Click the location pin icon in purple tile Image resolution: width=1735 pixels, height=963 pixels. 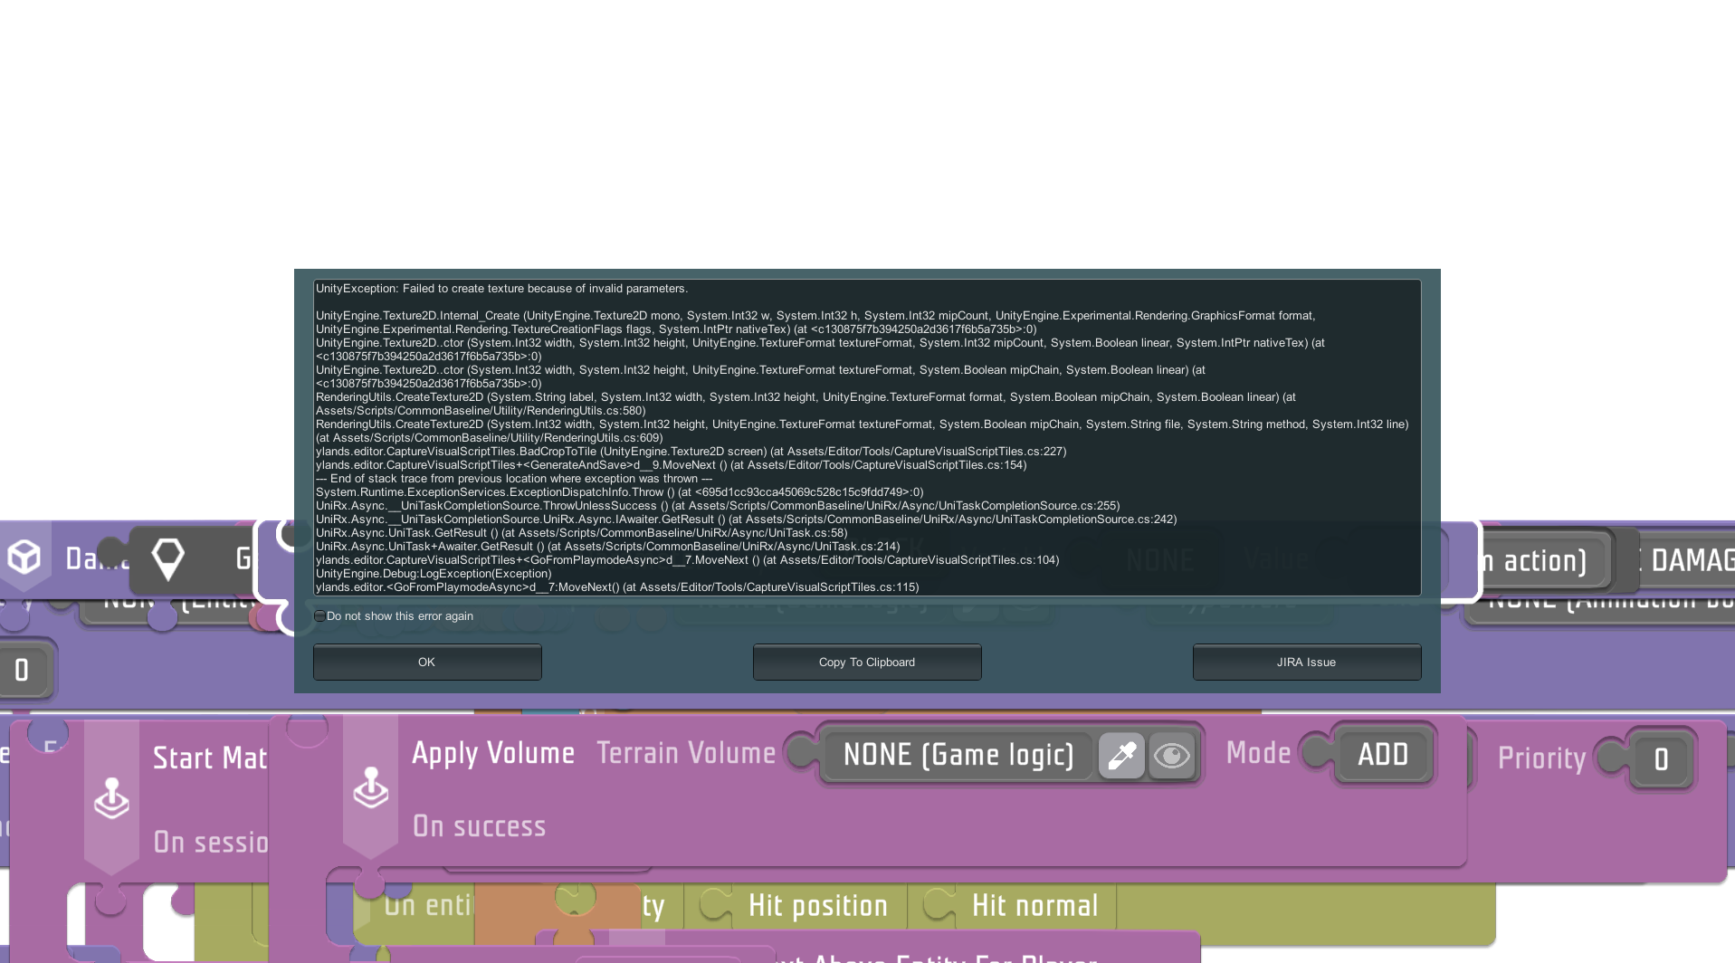tap(167, 559)
